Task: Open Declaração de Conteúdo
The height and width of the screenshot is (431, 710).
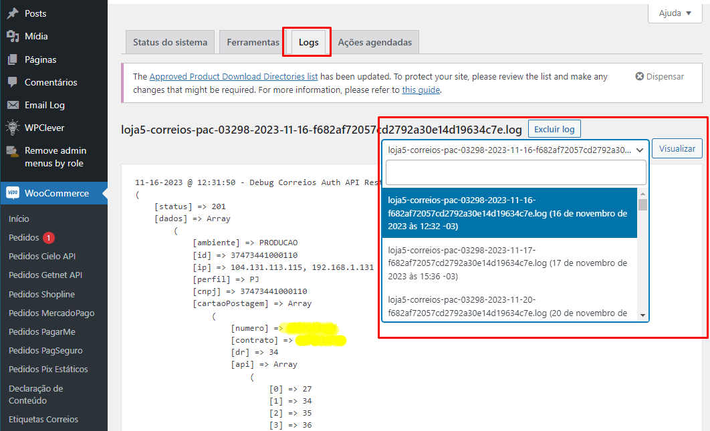Action: [36, 394]
